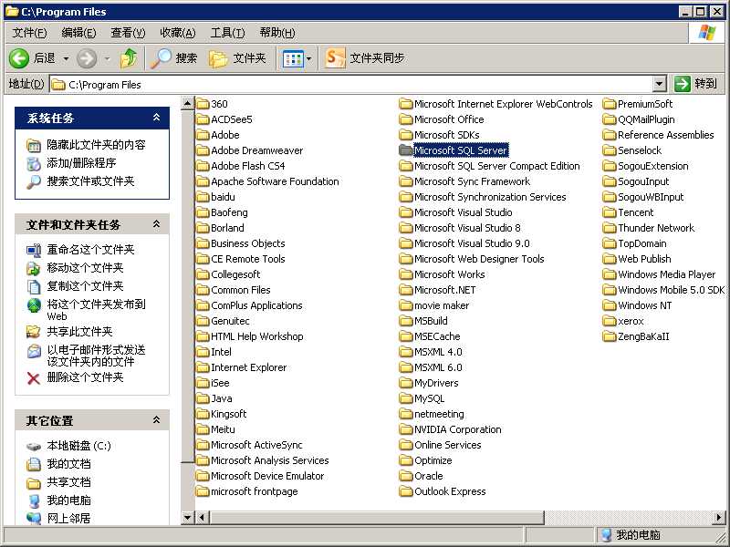
Task: Select folder name Microsoft Office
Action: pos(449,119)
